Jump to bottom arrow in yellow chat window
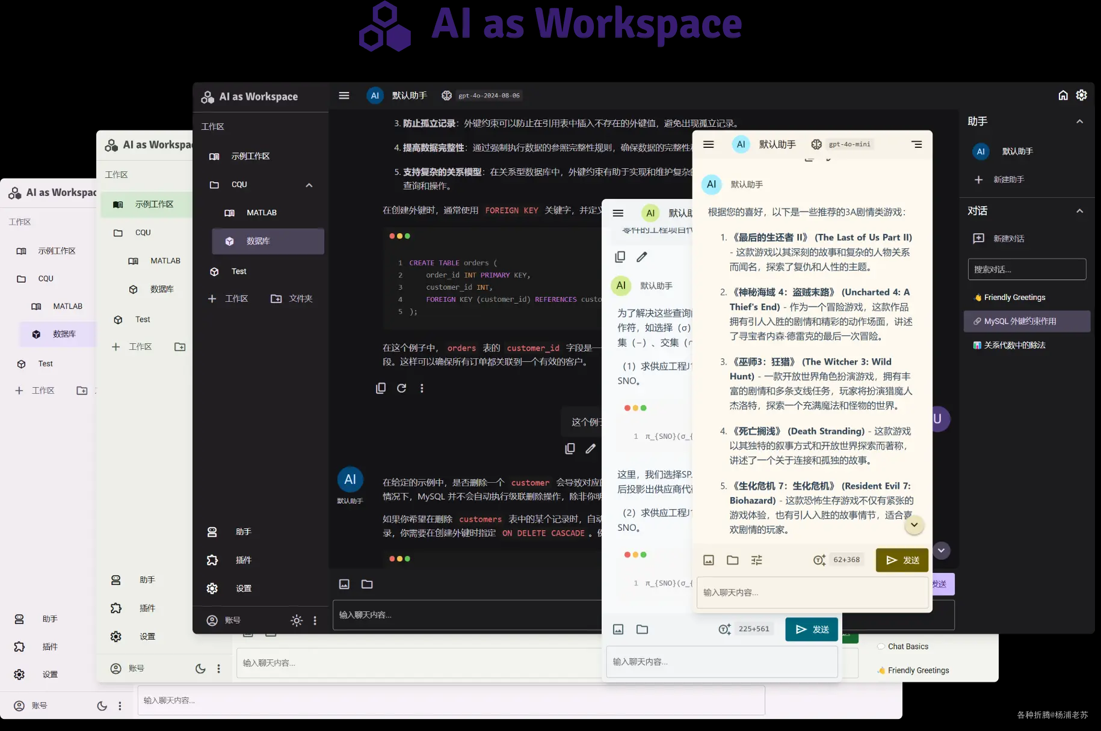Screen dimensions: 1101x731 coord(914,525)
